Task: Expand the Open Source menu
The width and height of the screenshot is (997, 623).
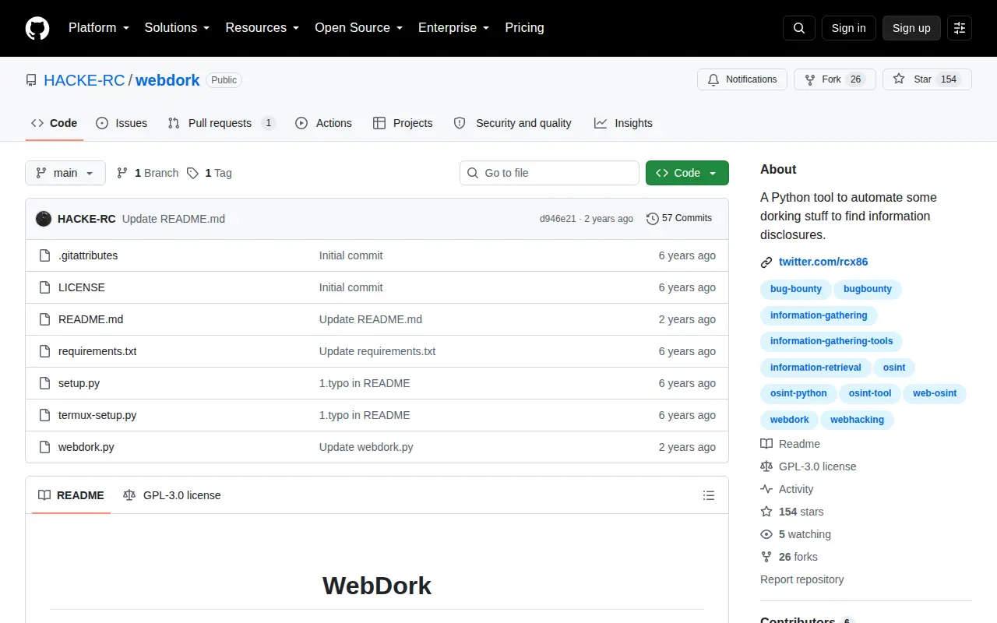Action: point(358,27)
